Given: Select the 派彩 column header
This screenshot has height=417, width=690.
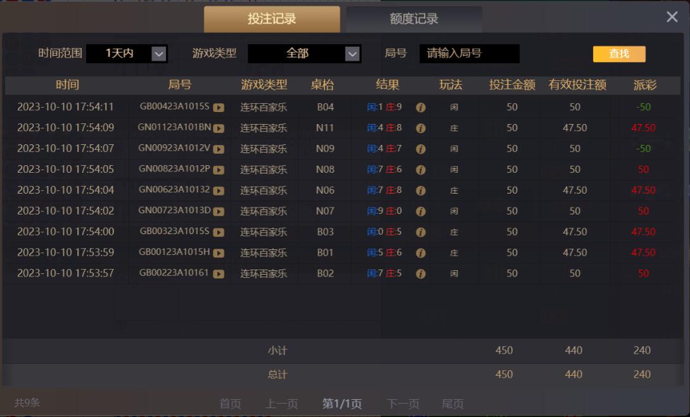Looking at the screenshot, I should (645, 85).
